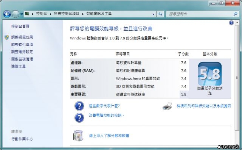Expand the arrow before 效能資訊及工具 breadcrumb
Screen dimensions: 242x150
[x=83, y=14]
